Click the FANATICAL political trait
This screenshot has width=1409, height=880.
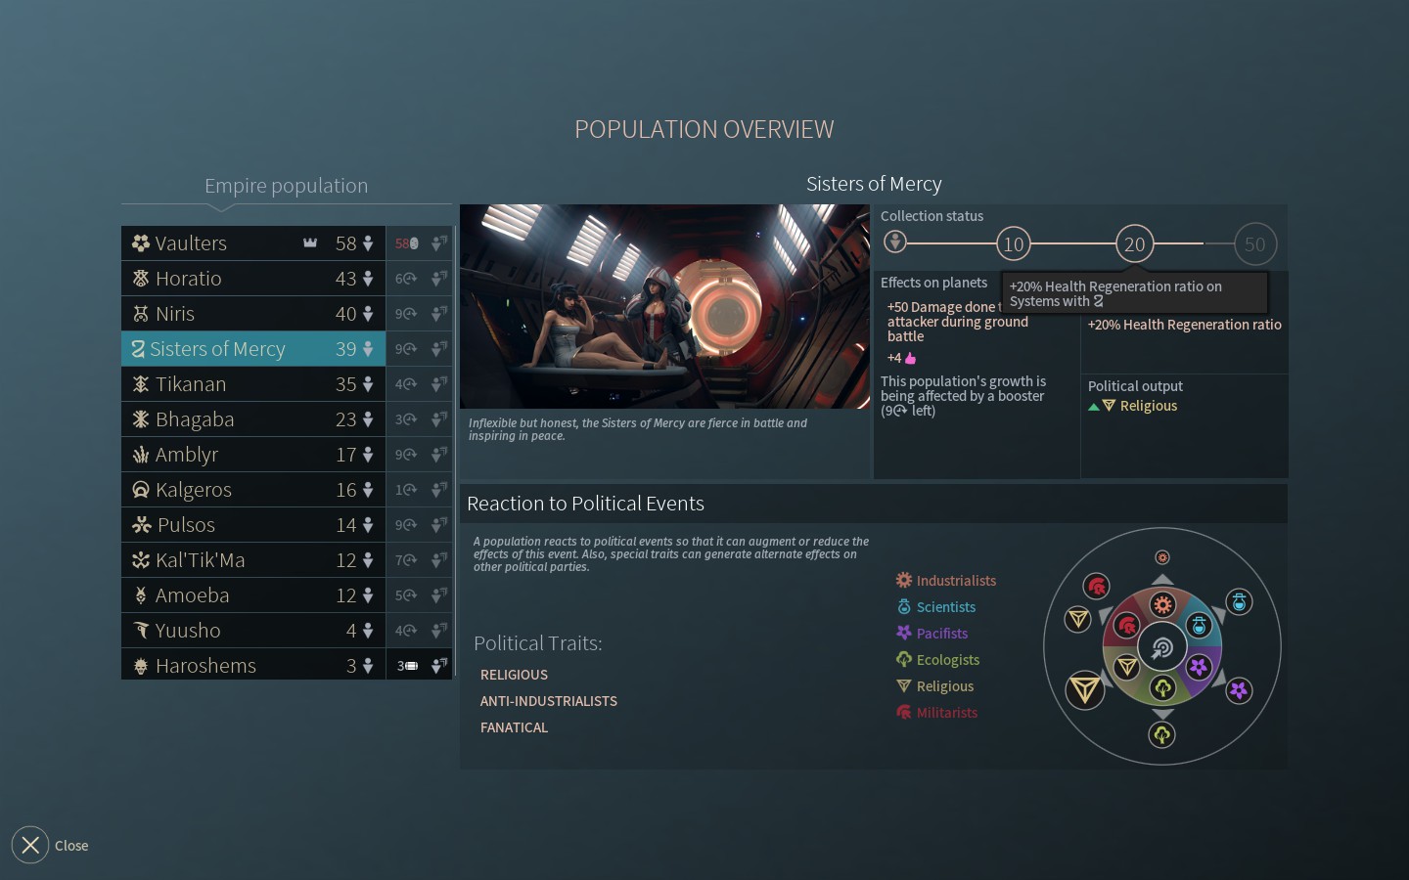point(514,727)
